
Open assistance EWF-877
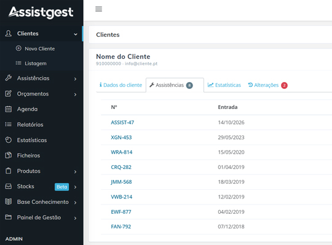click(121, 212)
